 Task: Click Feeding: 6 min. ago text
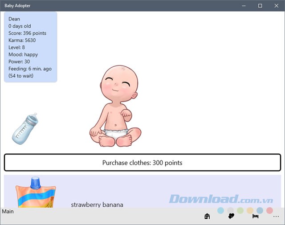[x=30, y=69]
